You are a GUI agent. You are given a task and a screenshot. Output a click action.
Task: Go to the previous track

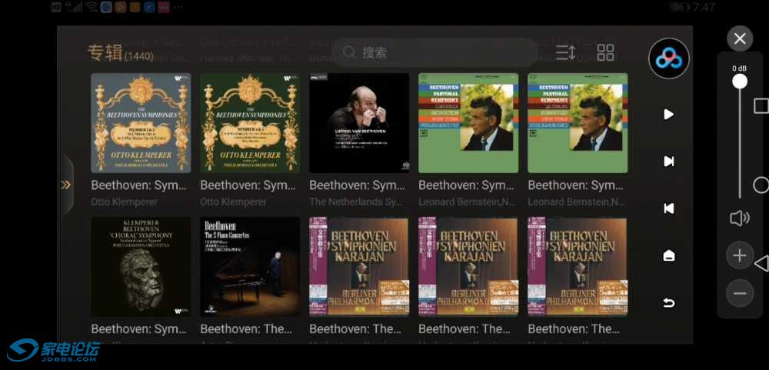pos(668,208)
